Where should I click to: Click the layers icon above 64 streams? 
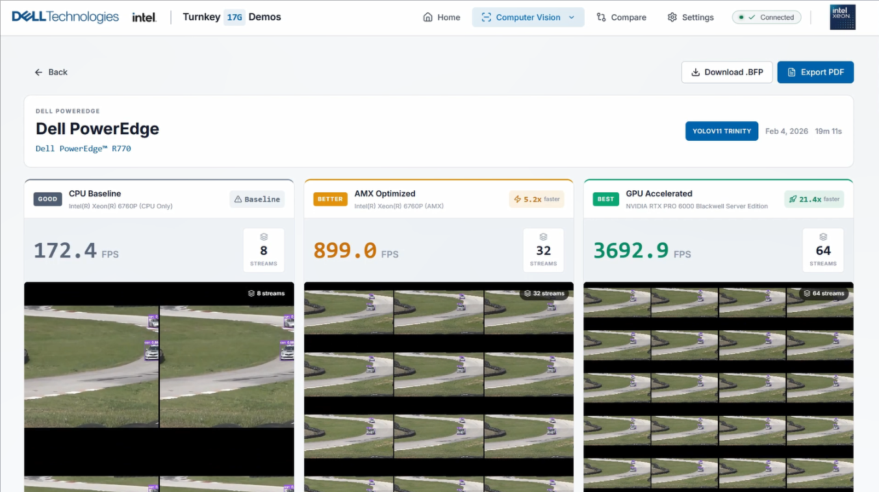pyautogui.click(x=823, y=237)
